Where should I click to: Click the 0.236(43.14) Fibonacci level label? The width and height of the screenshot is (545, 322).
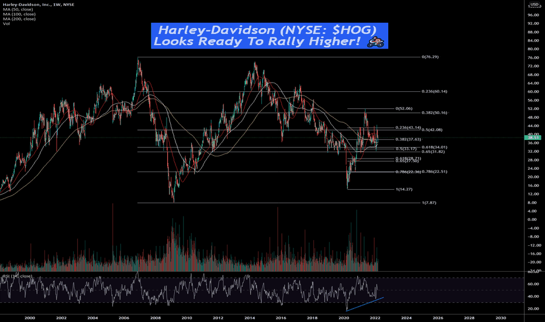pos(408,128)
